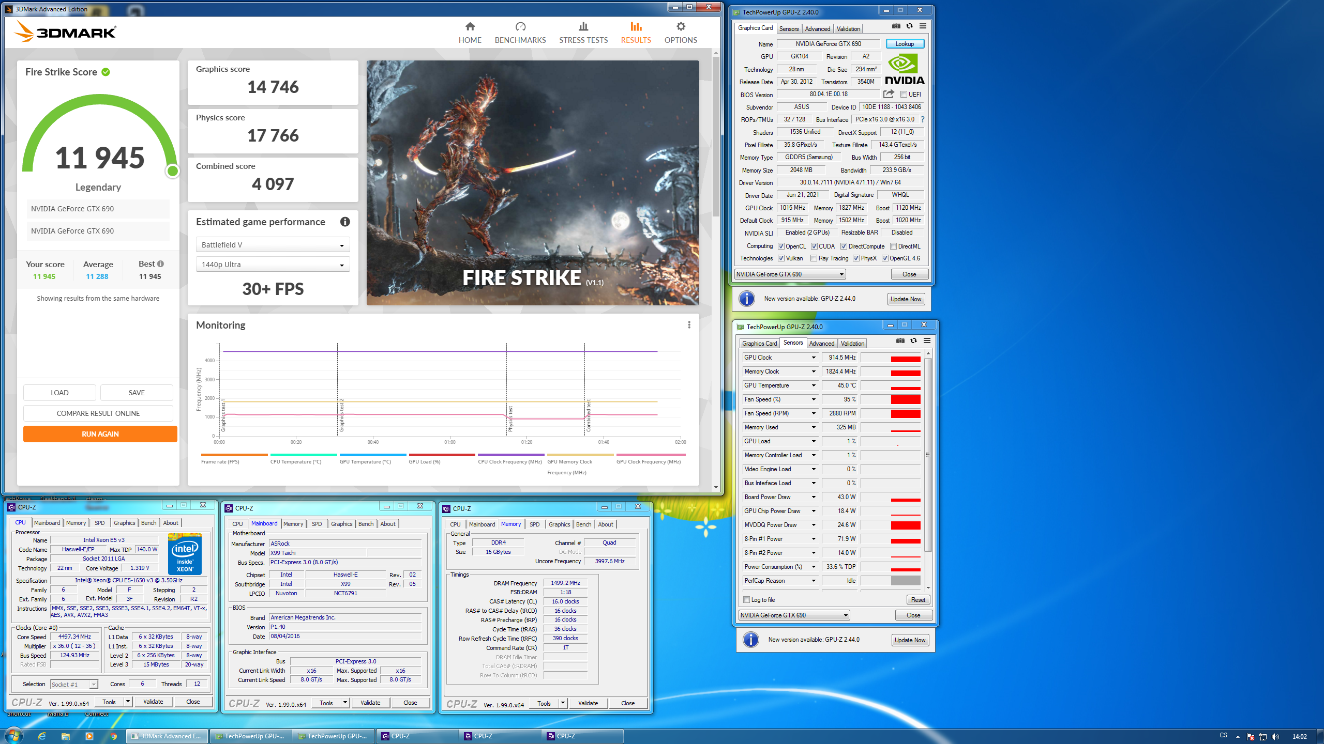The height and width of the screenshot is (744, 1324).
Task: Open the BENCHMARKS section in 3DMark
Action: coord(520,33)
